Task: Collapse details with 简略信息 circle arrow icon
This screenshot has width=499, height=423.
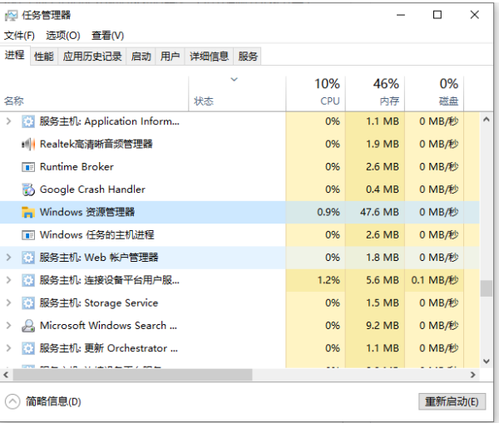Action: click(12, 401)
